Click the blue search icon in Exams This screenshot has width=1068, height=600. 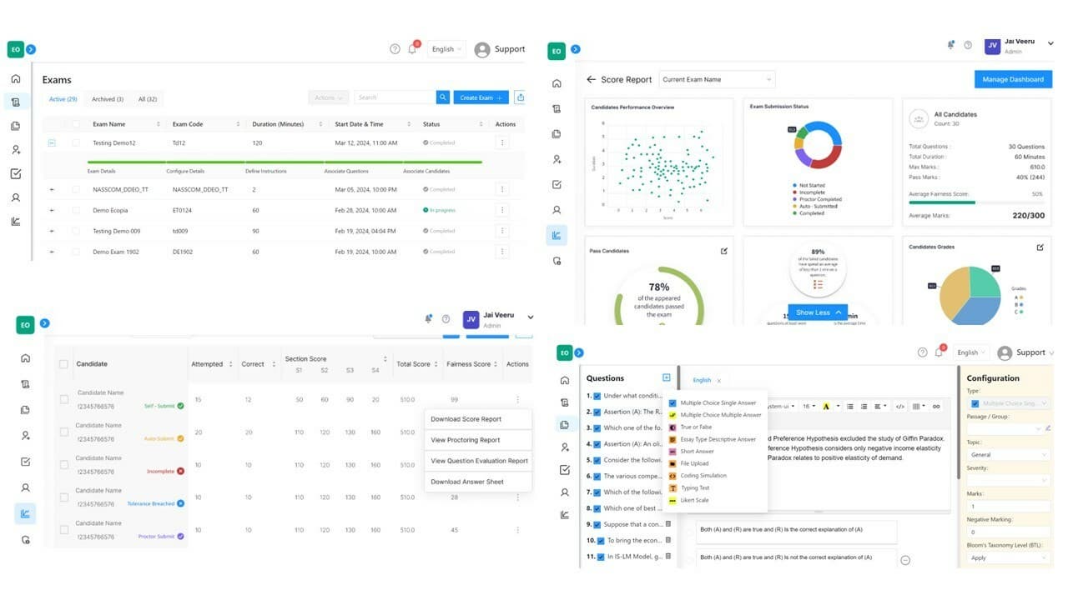[443, 97]
